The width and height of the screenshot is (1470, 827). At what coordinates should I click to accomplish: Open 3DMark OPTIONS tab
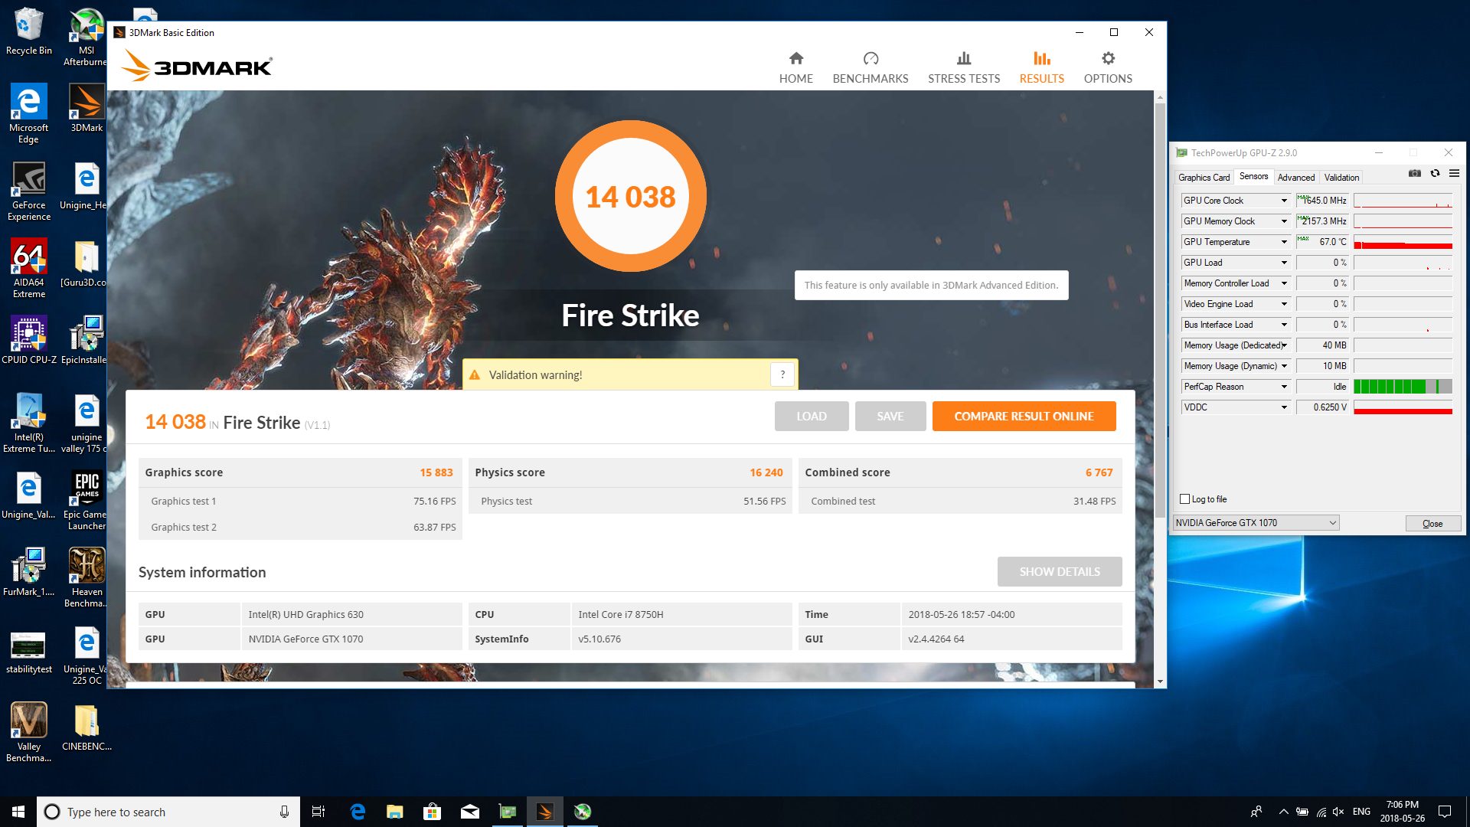click(1108, 67)
